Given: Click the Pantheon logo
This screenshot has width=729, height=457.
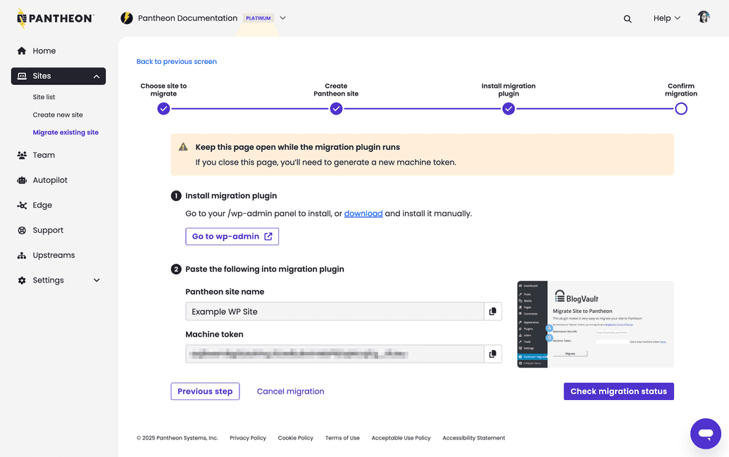Looking at the screenshot, I should 56,18.
